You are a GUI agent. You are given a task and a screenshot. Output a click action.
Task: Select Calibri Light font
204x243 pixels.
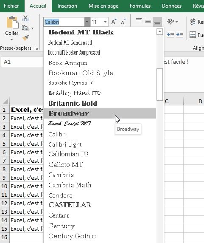coord(100,144)
